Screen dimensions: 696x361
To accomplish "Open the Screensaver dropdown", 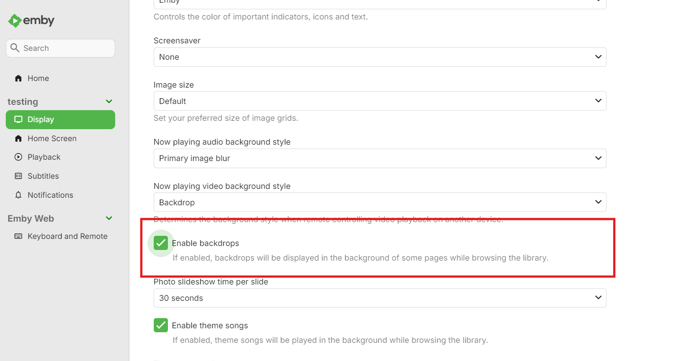I will pos(380,57).
